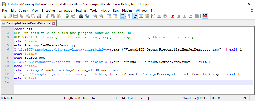Toggle the indent guide toolbar button
This screenshot has height=101, width=255.
[135, 16]
